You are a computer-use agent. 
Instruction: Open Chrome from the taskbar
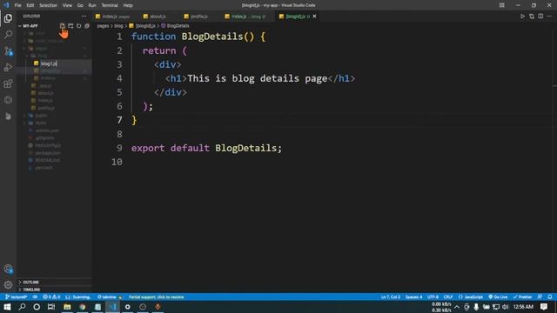[x=83, y=307]
